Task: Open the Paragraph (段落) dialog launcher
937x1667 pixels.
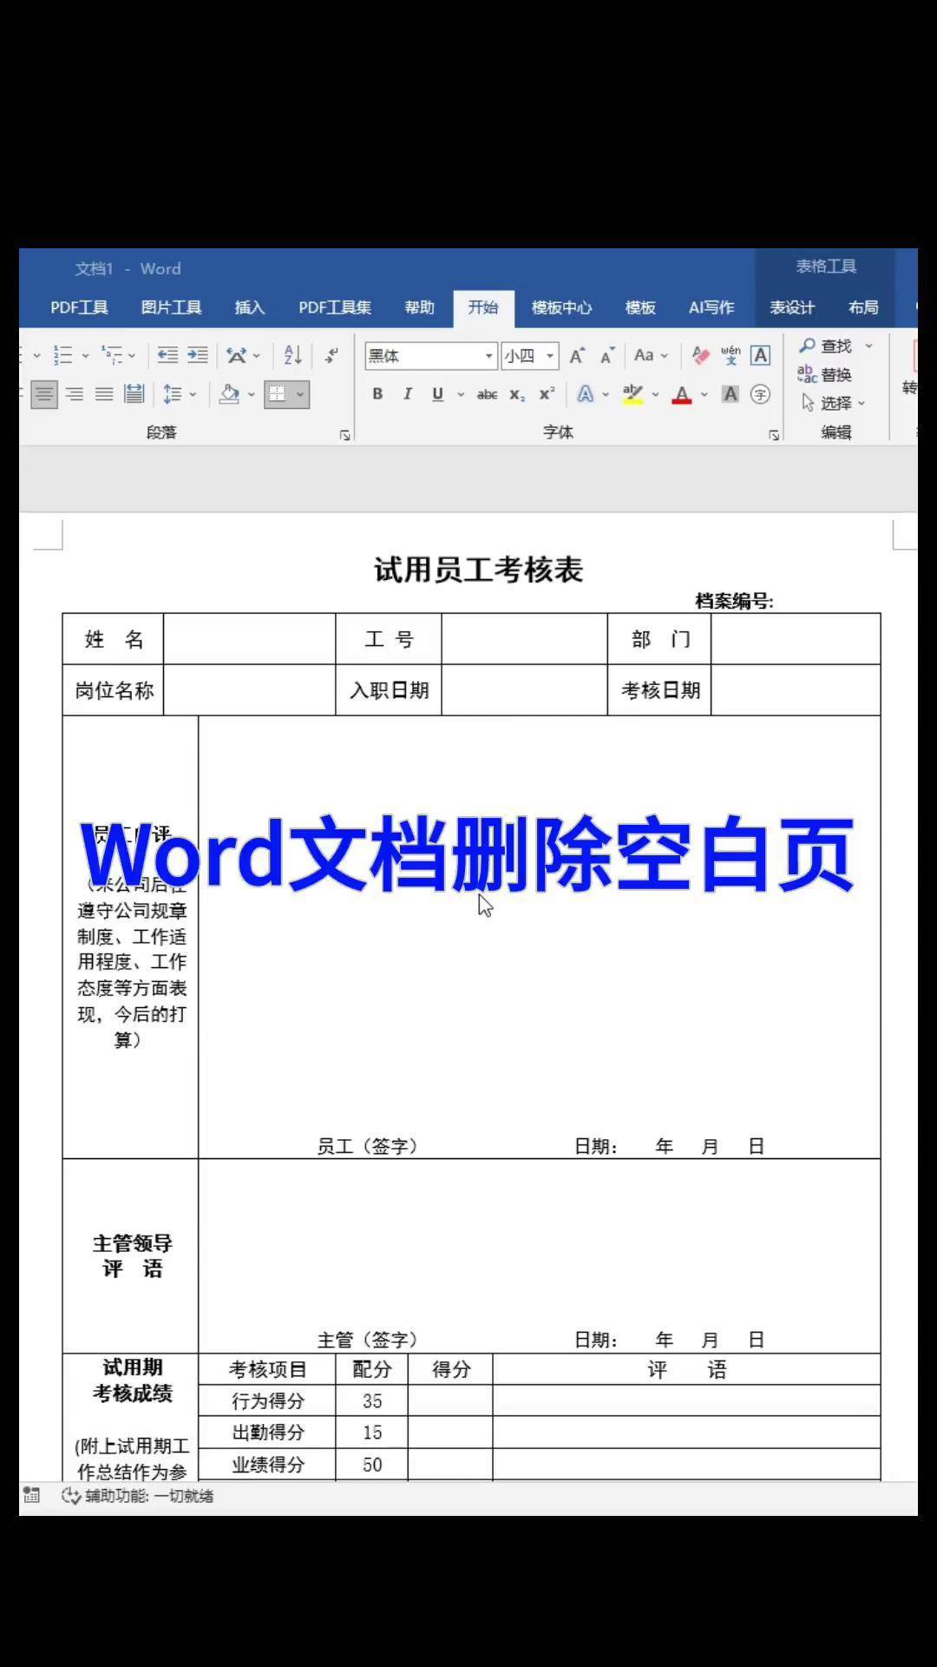Action: coord(344,435)
